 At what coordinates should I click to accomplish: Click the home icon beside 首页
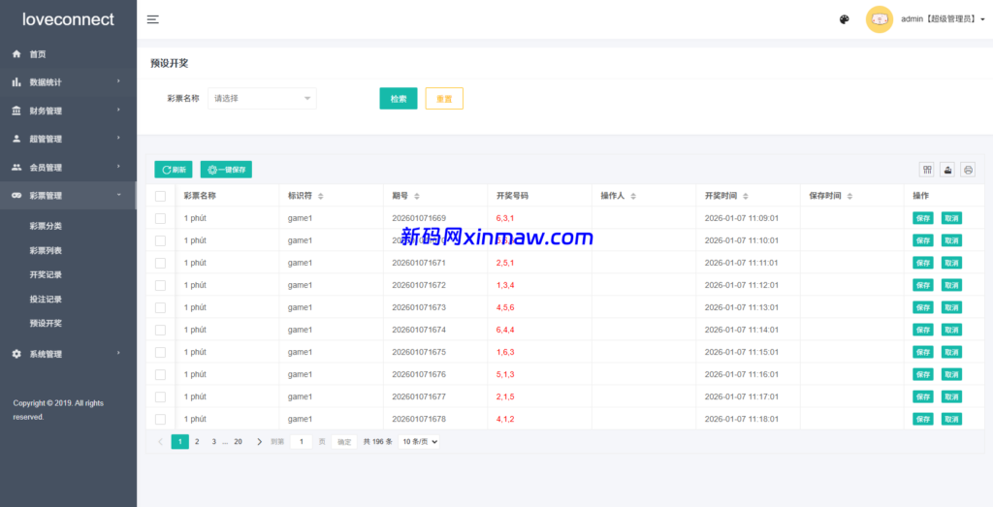point(16,53)
